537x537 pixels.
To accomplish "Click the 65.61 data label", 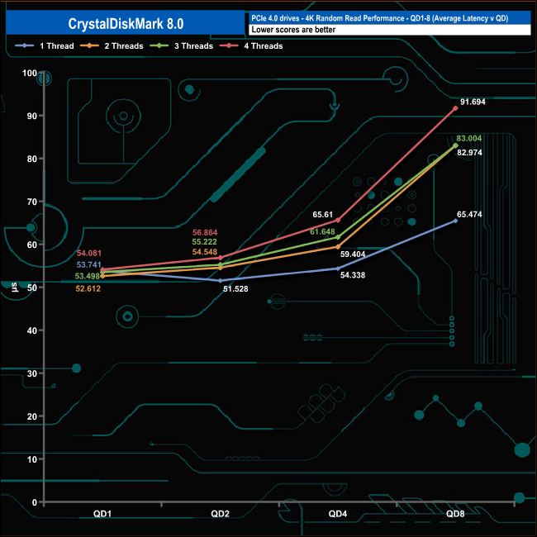I will coord(322,215).
